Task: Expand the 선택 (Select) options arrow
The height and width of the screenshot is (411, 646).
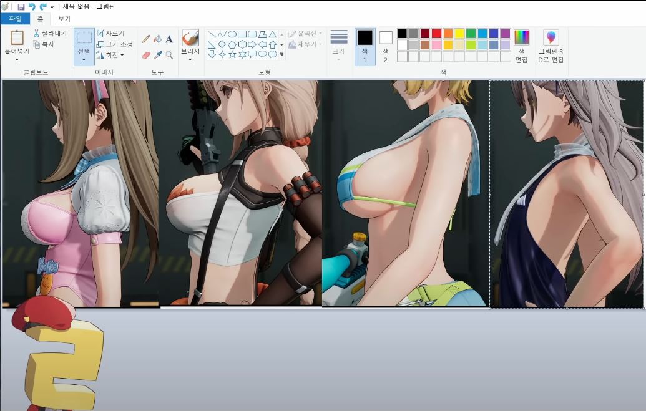Action: [84, 59]
